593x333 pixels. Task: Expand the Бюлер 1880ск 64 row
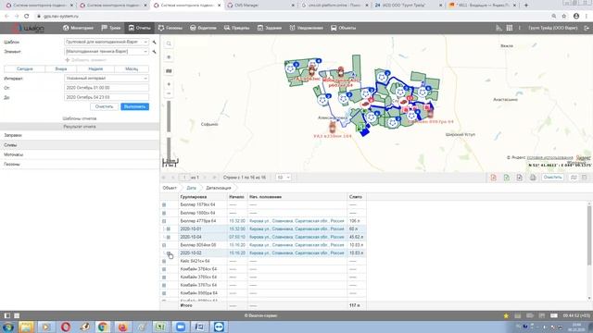(164, 213)
